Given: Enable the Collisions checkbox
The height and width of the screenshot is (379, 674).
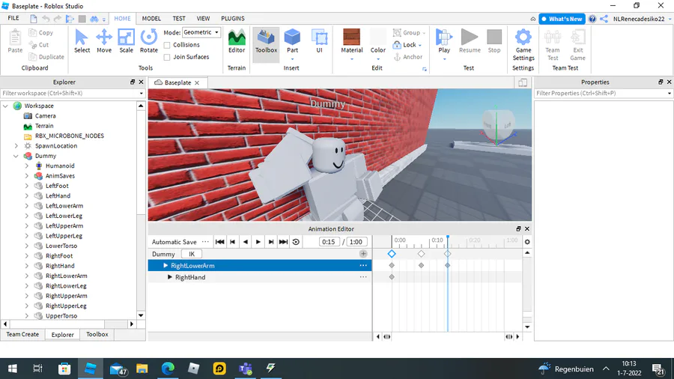Looking at the screenshot, I should [167, 45].
